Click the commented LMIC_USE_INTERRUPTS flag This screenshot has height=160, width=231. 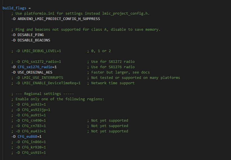tap(42, 78)
